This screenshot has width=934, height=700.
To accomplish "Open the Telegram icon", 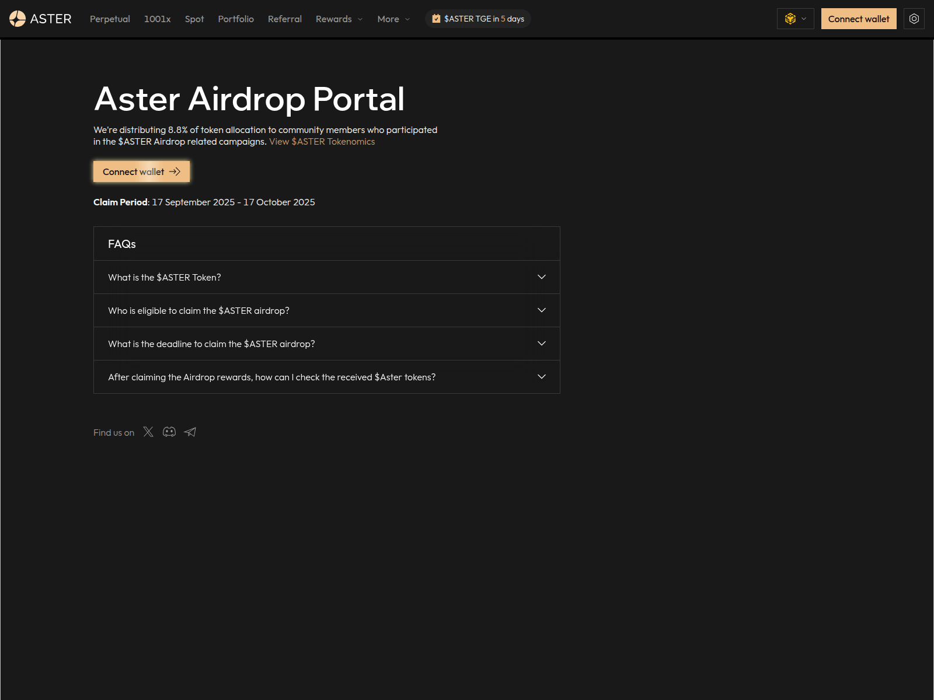I will click(x=190, y=432).
